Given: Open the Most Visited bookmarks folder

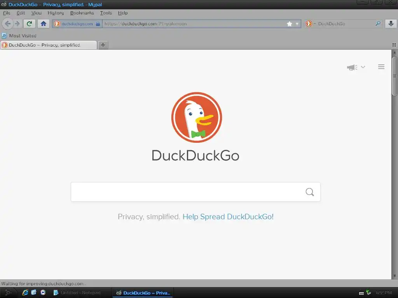Looking at the screenshot, I should pyautogui.click(x=19, y=36).
